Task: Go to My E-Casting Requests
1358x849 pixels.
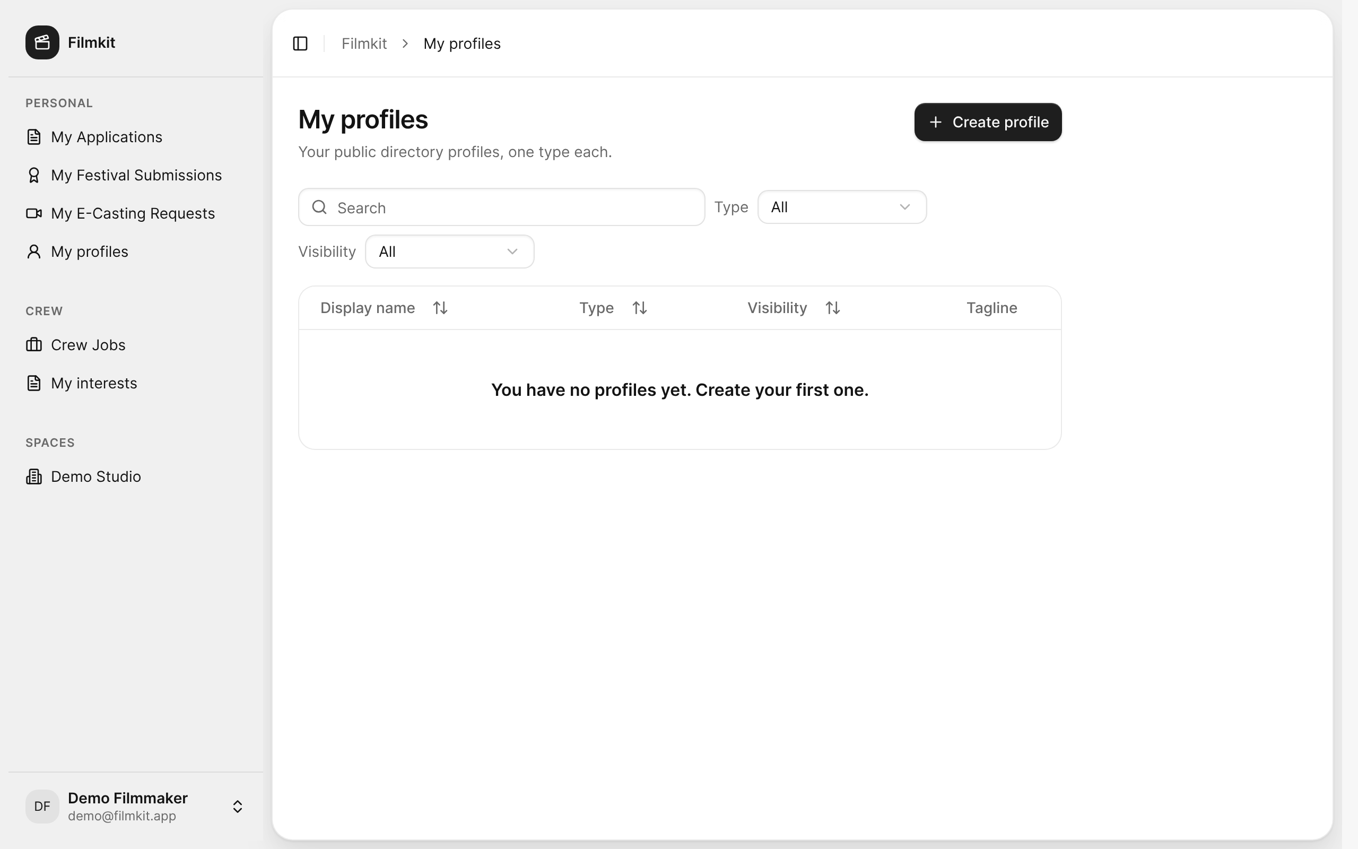Action: pos(136,213)
